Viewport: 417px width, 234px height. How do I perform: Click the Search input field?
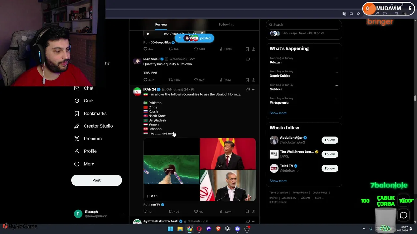304,25
